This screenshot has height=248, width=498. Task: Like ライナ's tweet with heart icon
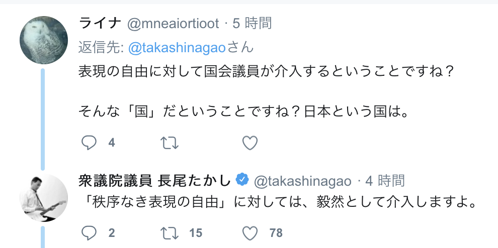point(250,143)
